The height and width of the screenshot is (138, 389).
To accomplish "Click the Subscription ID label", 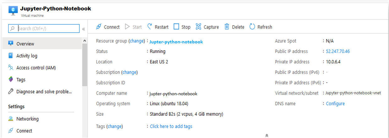I will click(111, 83).
